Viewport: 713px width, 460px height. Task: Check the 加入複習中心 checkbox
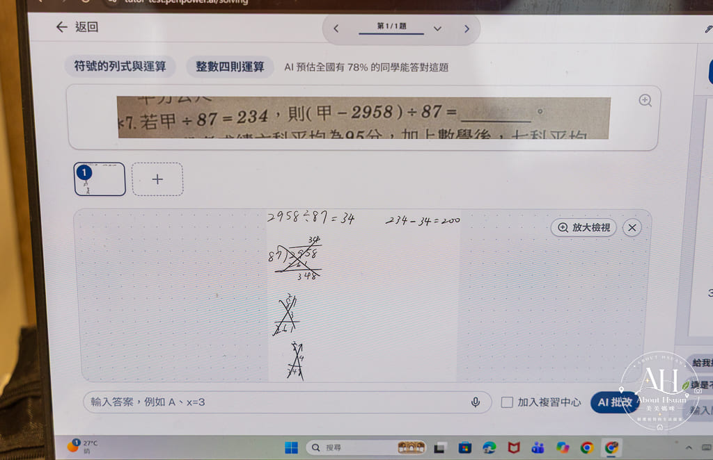[507, 402]
